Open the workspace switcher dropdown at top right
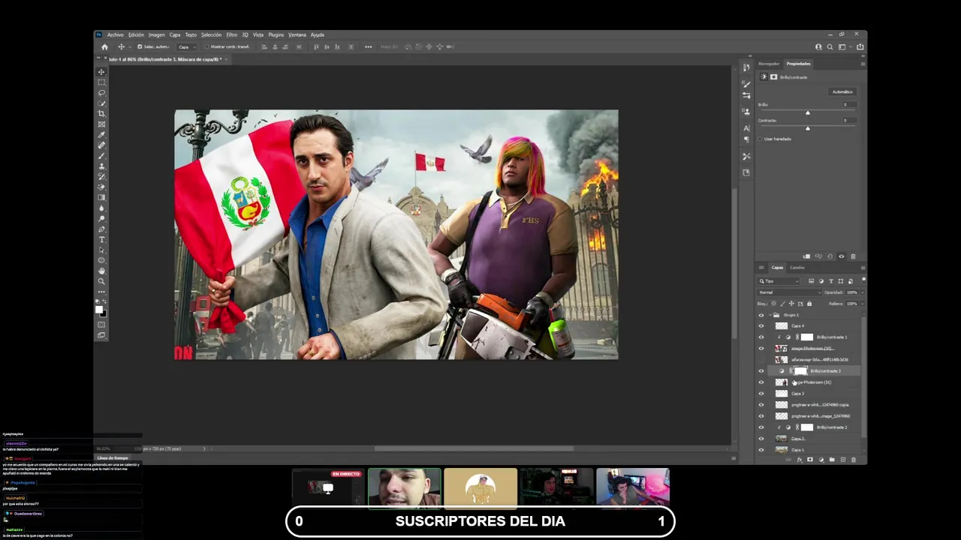Screen dimensions: 961x540 tap(845, 46)
